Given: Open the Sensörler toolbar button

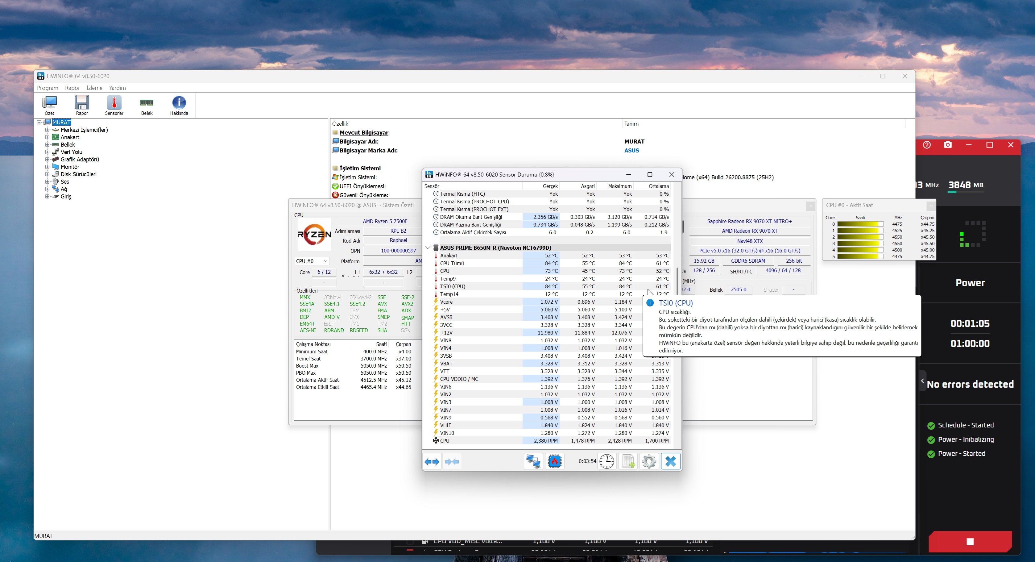Looking at the screenshot, I should (114, 105).
